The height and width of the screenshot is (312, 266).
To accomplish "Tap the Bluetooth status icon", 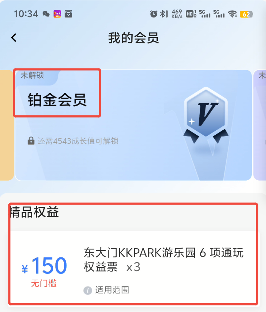I will pos(164,14).
